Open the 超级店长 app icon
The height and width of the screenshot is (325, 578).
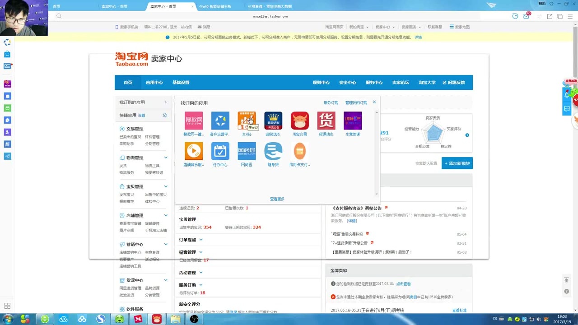[273, 121]
